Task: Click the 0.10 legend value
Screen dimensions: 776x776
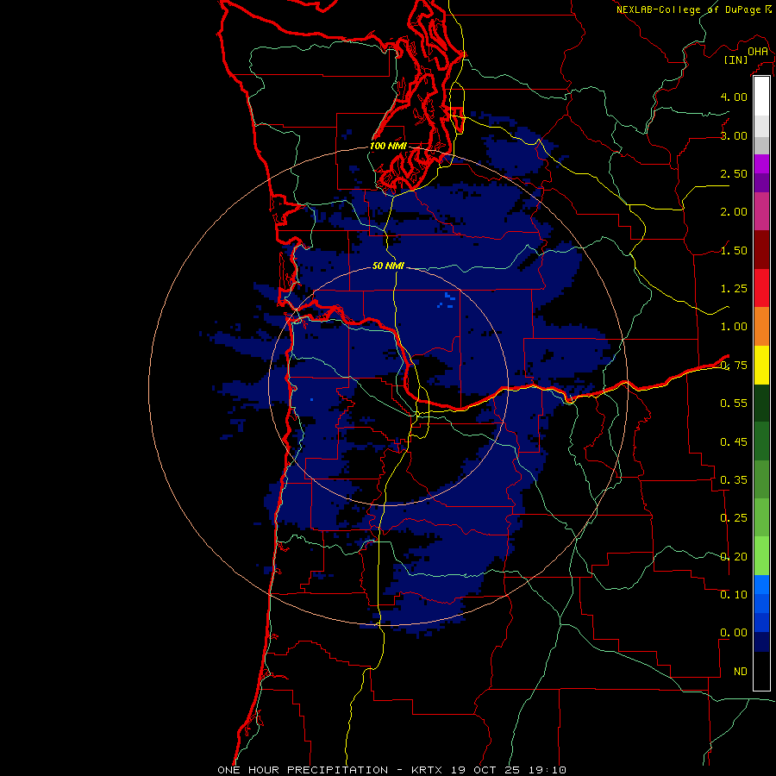Action: (x=734, y=595)
